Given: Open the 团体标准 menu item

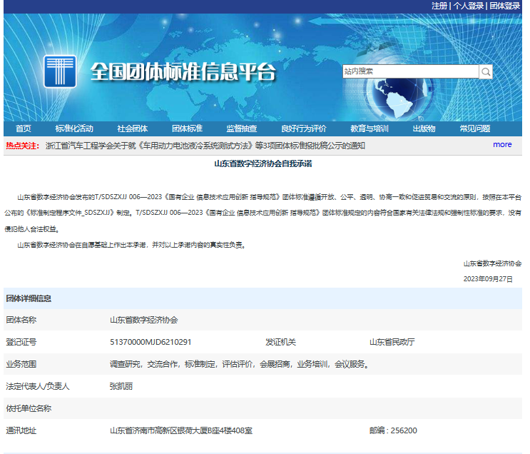Looking at the screenshot, I should (188, 128).
